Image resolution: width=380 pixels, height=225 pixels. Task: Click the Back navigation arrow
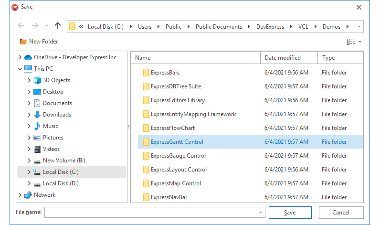21,26
